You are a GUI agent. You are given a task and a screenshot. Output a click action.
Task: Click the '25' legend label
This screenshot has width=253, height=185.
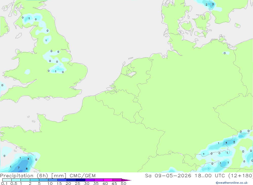click(77, 183)
